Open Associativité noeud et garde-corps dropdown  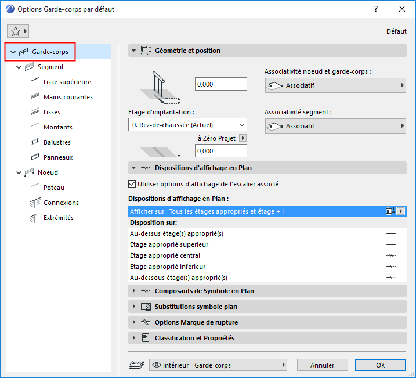335,85
